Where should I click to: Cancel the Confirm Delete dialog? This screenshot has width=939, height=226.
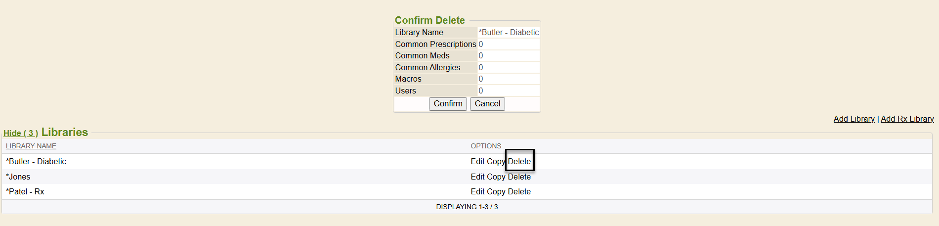tap(487, 104)
